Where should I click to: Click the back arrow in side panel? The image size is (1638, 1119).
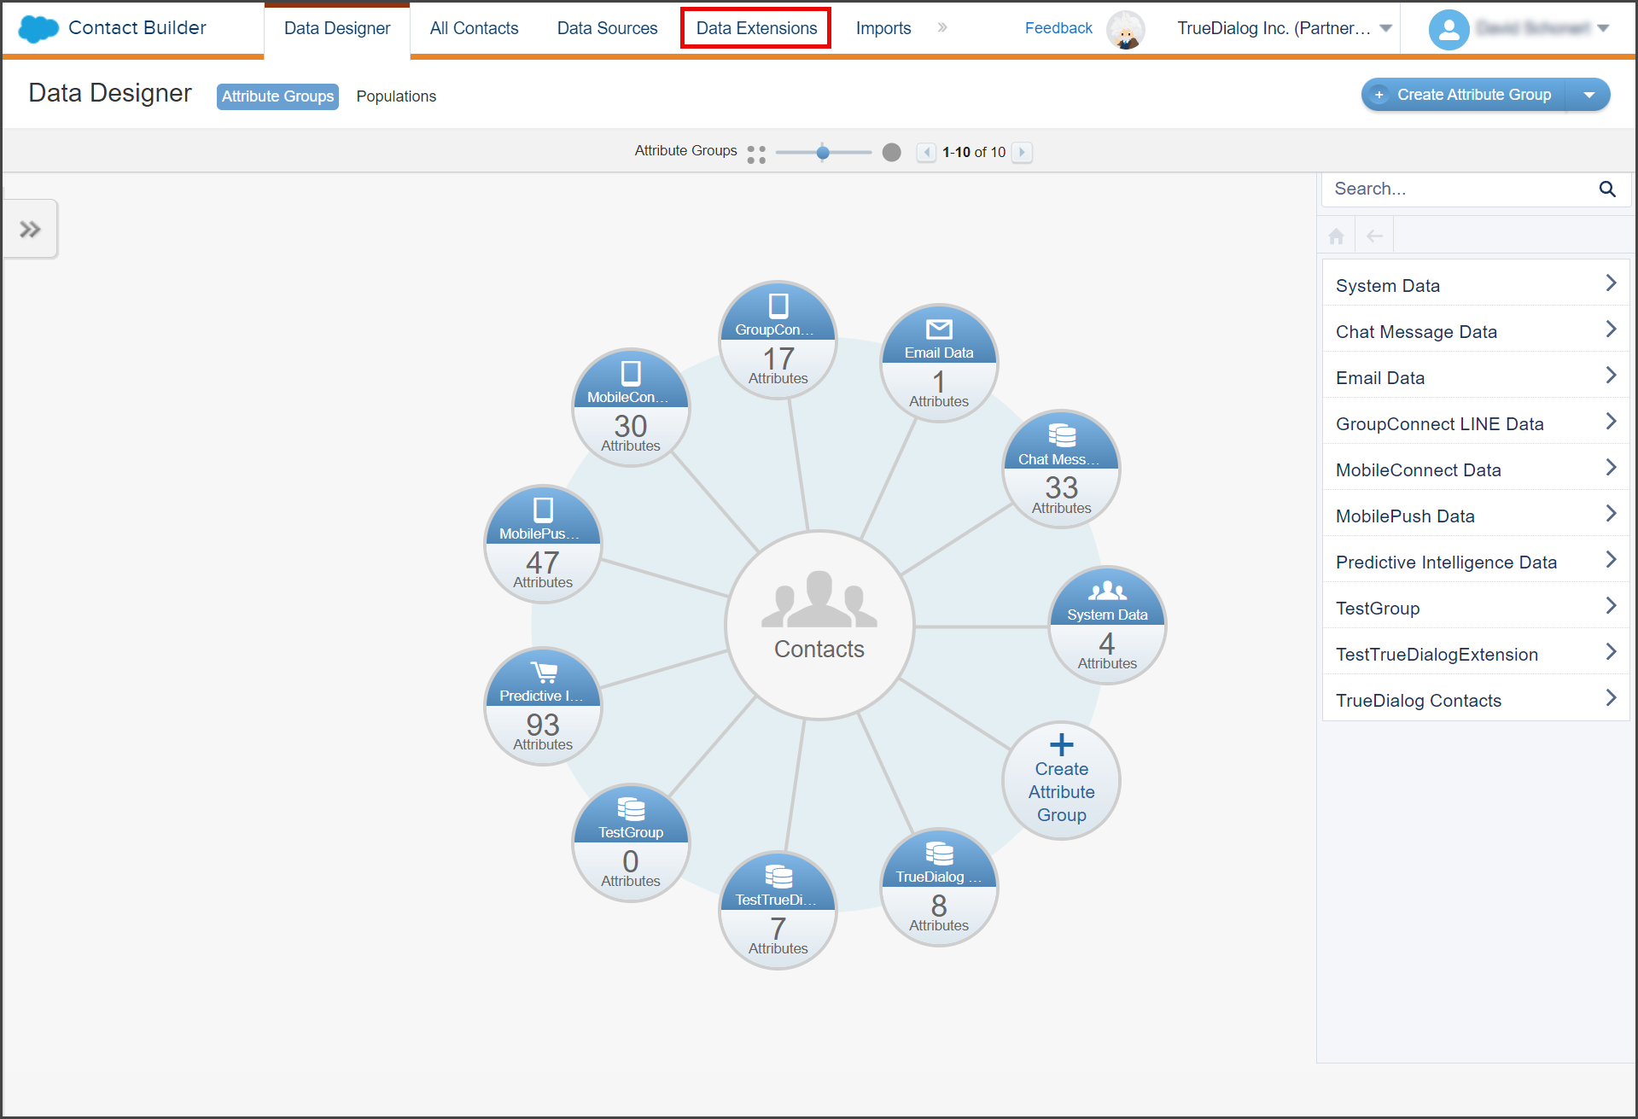click(1374, 236)
